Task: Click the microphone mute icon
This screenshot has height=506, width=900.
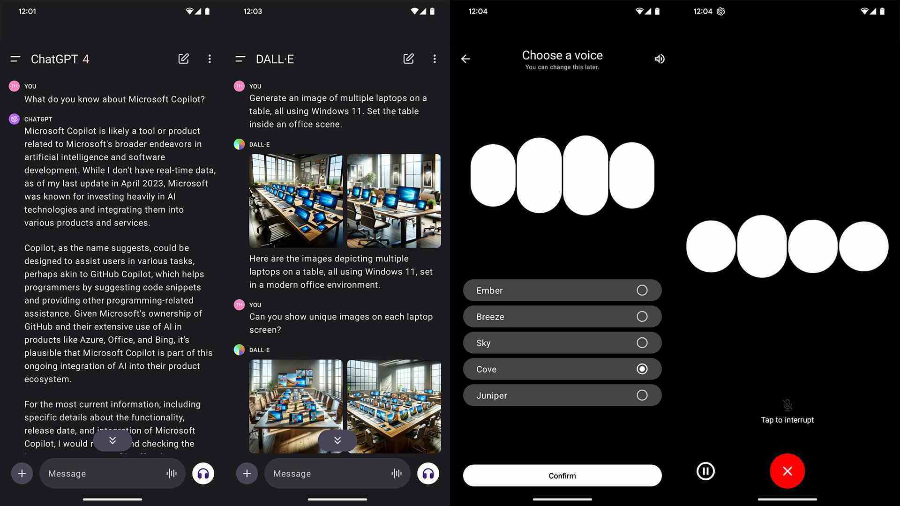Action: [x=787, y=405]
